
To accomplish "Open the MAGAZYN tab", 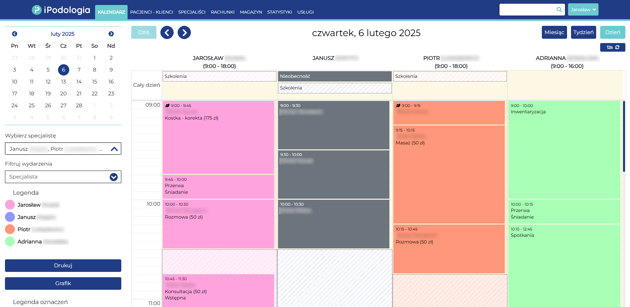I will pyautogui.click(x=251, y=12).
